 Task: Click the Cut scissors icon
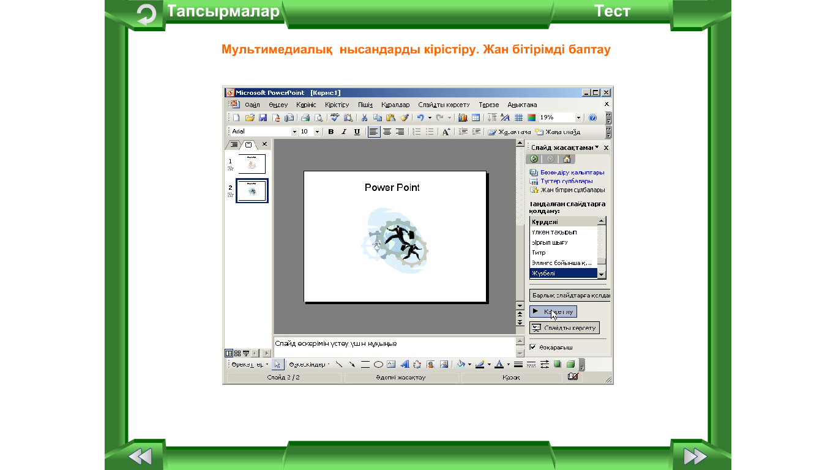pyautogui.click(x=364, y=117)
